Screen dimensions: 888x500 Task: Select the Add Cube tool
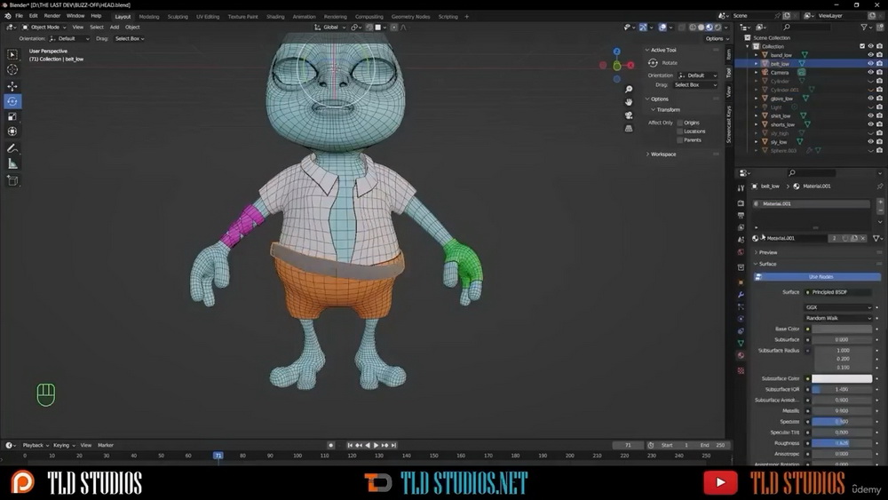point(12,181)
